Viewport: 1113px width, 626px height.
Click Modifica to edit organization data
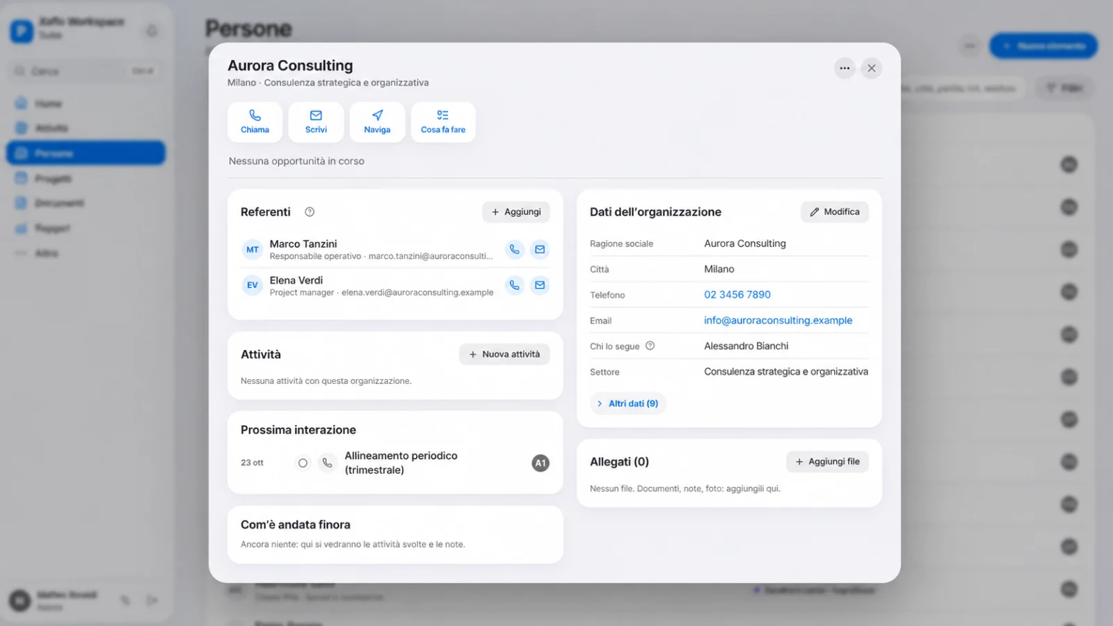click(834, 212)
